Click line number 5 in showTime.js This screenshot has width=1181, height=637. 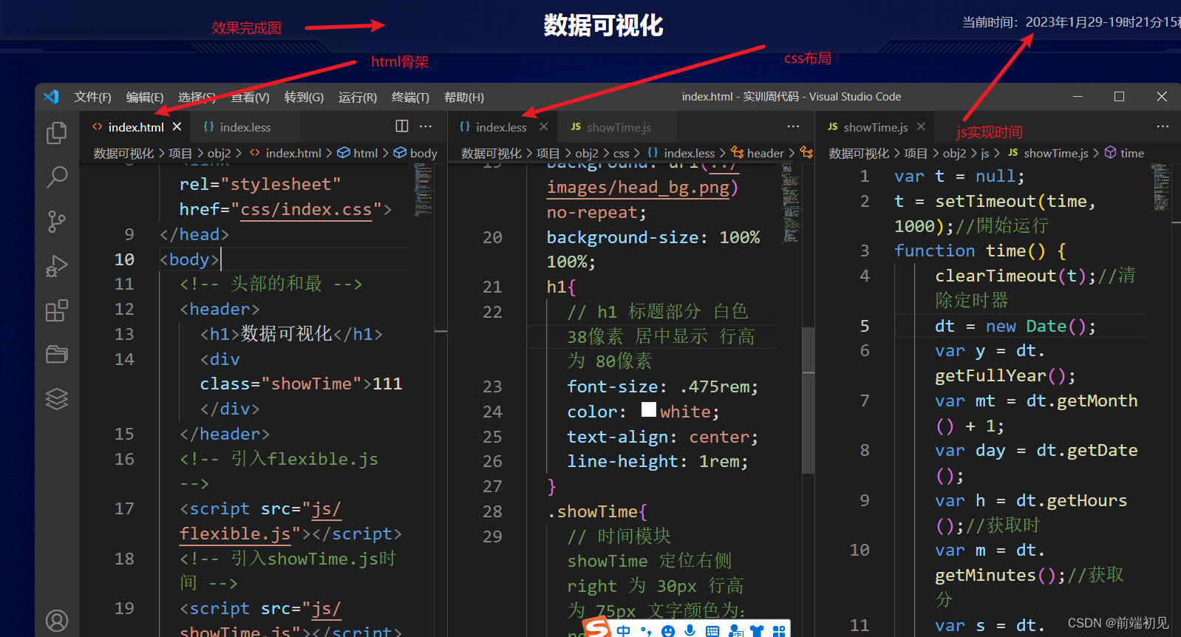pos(865,326)
